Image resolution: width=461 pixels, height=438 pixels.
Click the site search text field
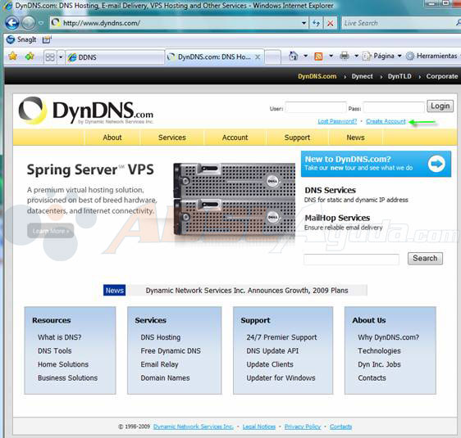click(x=351, y=260)
